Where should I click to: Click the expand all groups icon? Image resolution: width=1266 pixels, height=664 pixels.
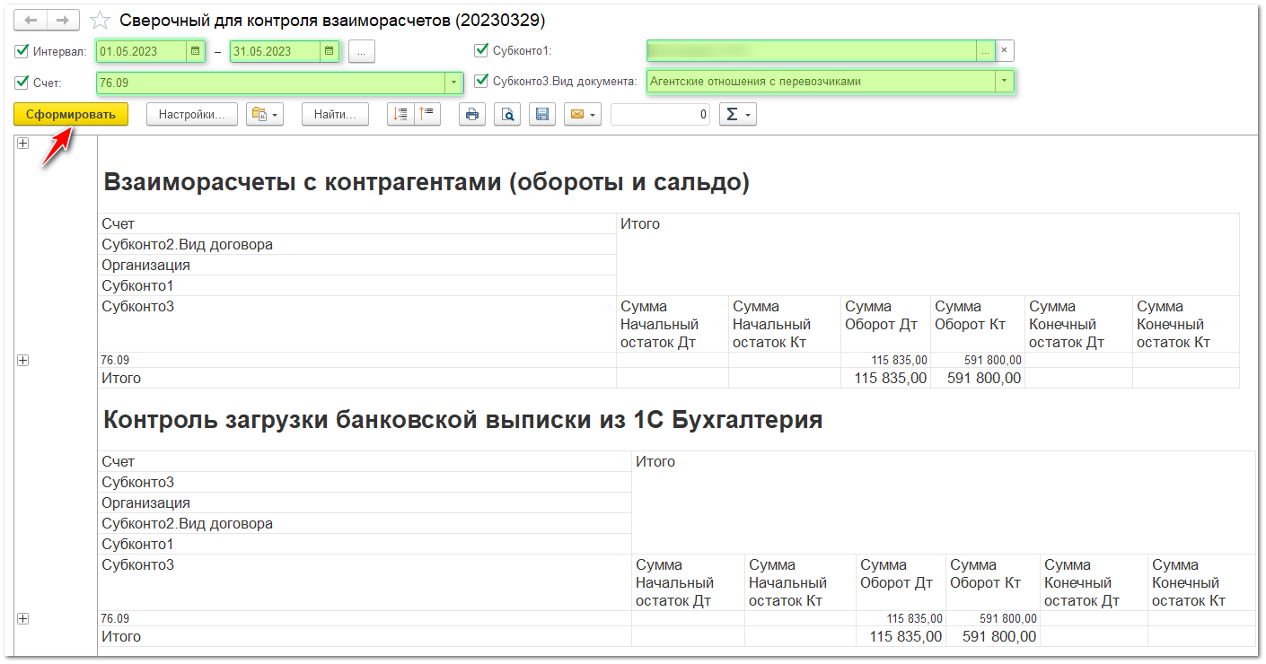coord(400,115)
